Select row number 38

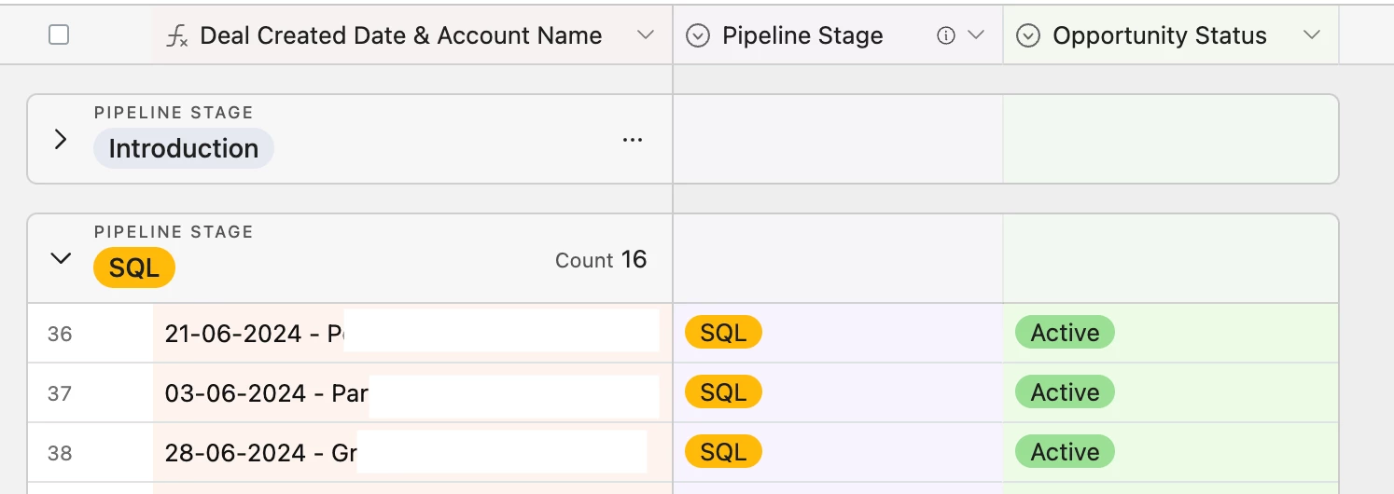(x=60, y=453)
